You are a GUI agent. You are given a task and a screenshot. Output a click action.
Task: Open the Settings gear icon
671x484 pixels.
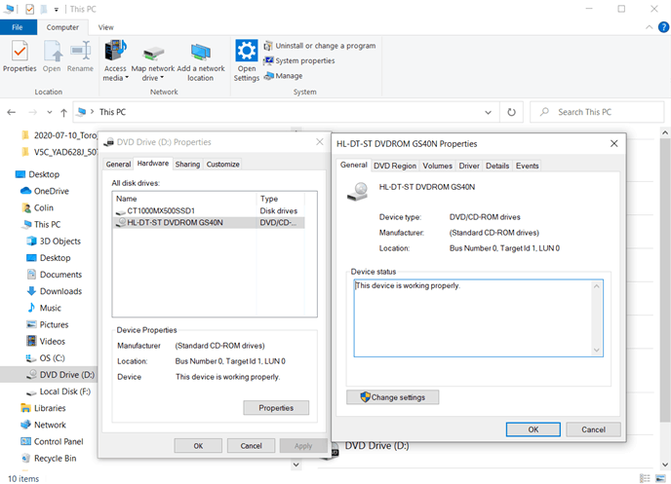click(247, 51)
